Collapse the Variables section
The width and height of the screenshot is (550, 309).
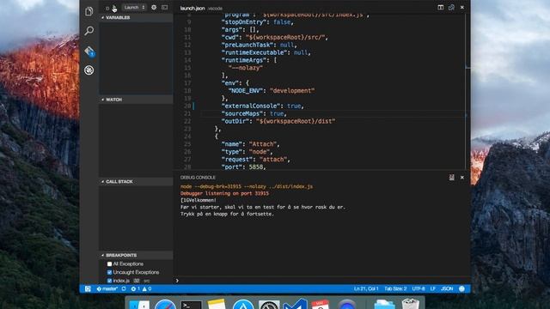click(136, 17)
